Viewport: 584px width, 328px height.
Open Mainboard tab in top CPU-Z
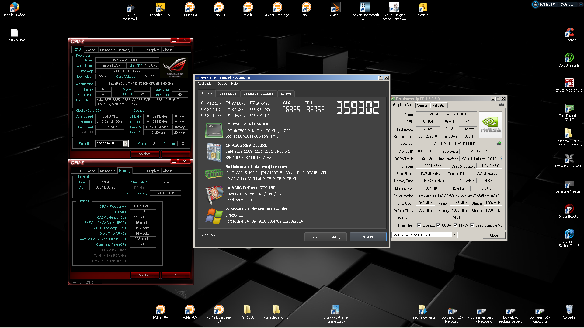tap(108, 50)
